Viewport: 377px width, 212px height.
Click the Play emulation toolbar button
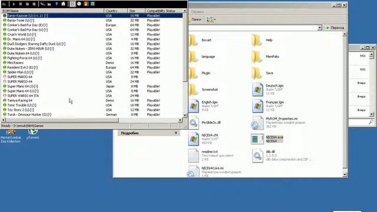14,4
